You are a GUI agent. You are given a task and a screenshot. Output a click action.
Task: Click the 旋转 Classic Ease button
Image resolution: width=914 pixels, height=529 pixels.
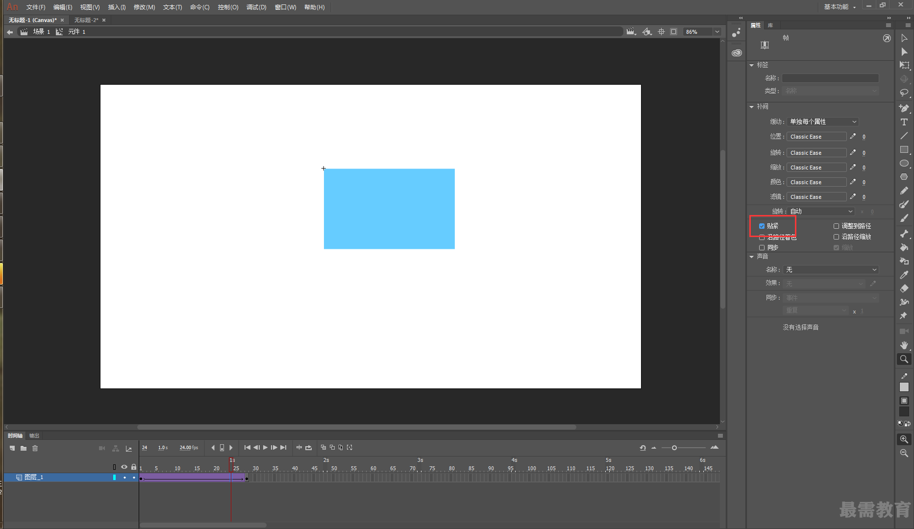(x=816, y=153)
